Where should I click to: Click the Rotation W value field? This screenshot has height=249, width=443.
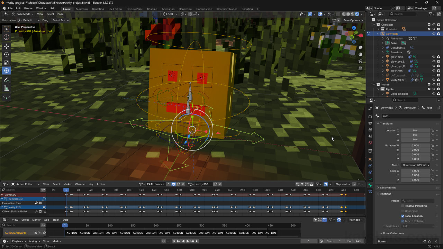pyautogui.click(x=415, y=145)
